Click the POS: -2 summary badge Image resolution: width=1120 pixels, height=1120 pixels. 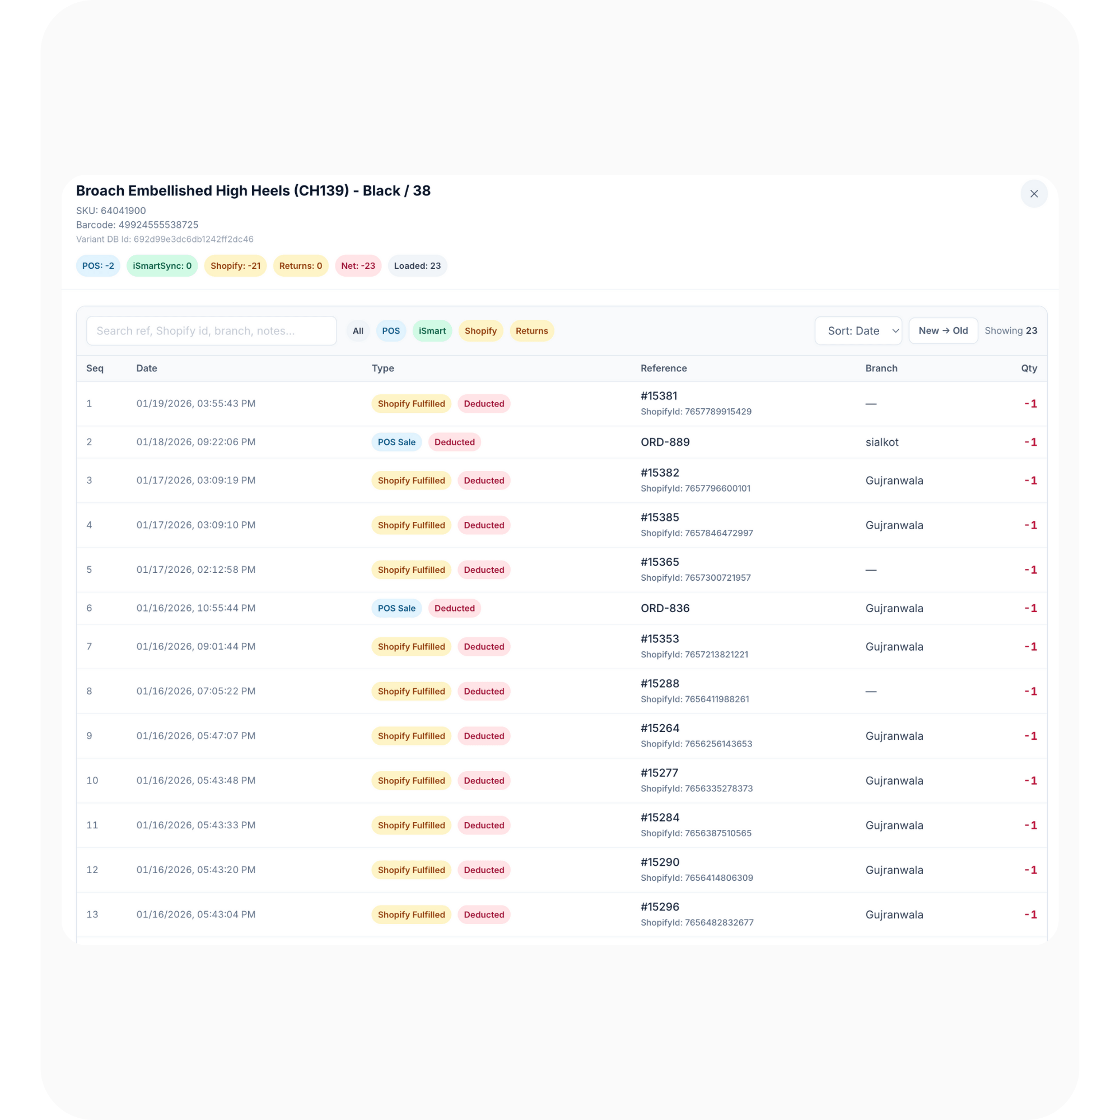tap(97, 265)
